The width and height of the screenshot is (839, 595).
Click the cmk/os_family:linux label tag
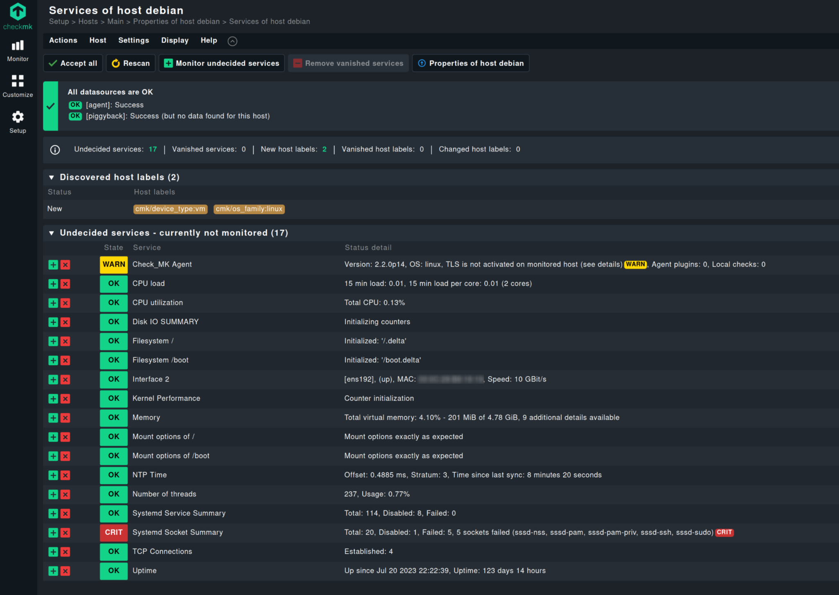pyautogui.click(x=249, y=209)
